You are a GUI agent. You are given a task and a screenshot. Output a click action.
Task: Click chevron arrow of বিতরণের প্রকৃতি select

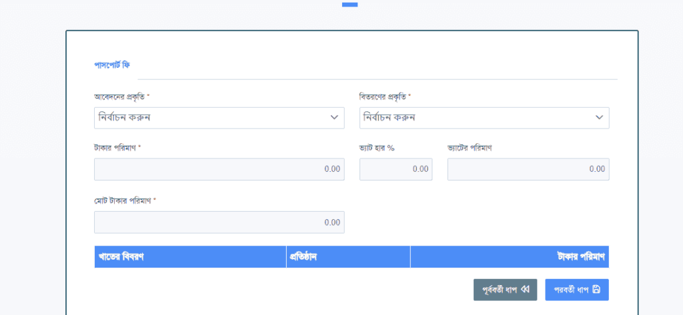click(x=599, y=118)
